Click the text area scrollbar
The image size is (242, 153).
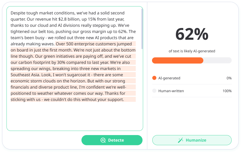[142, 29]
